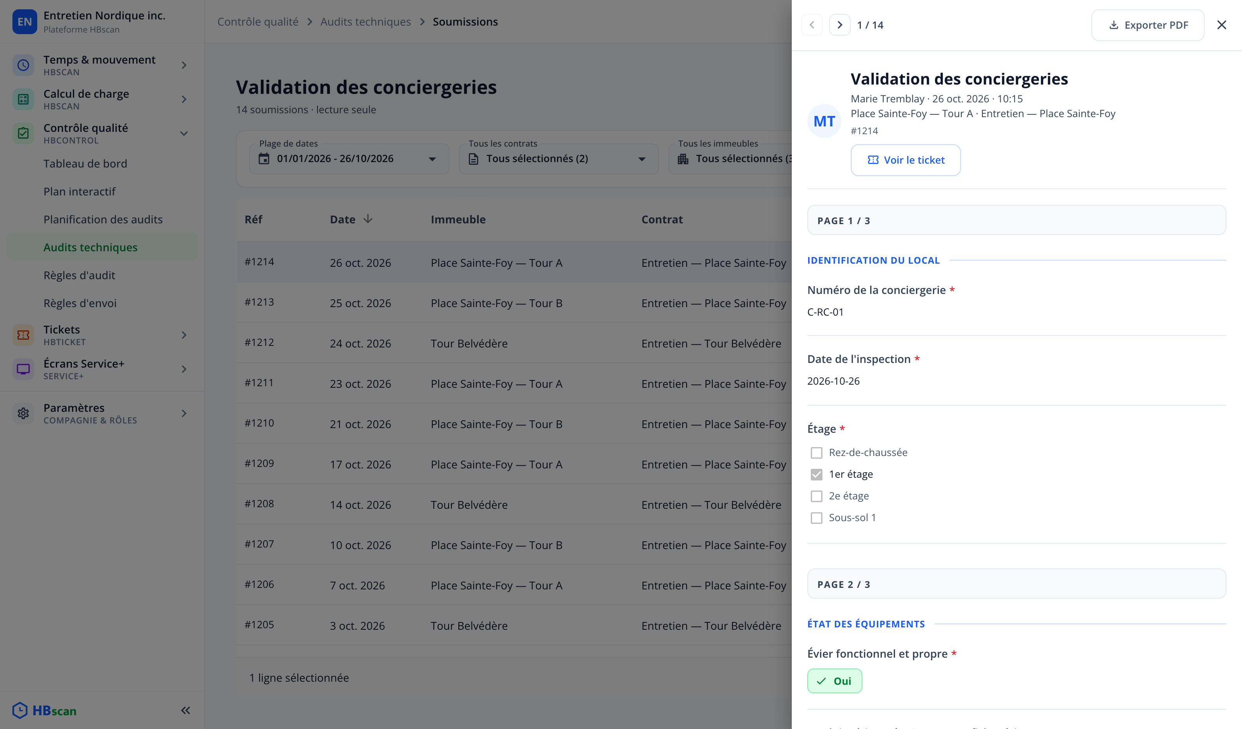Click the Écrans Service+ monitor icon

23,369
